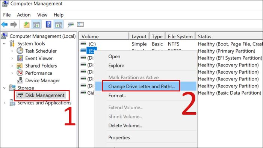Sort by the Status column header

click(x=229, y=36)
